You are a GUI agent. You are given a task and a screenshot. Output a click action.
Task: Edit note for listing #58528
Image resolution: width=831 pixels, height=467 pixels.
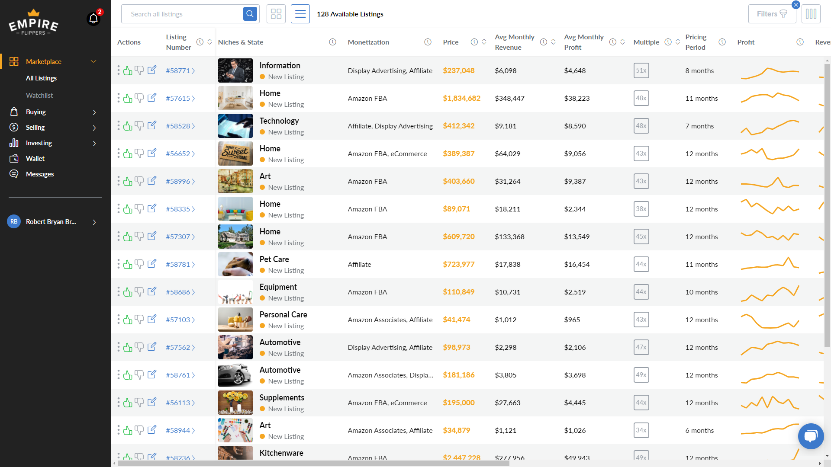[152, 125]
